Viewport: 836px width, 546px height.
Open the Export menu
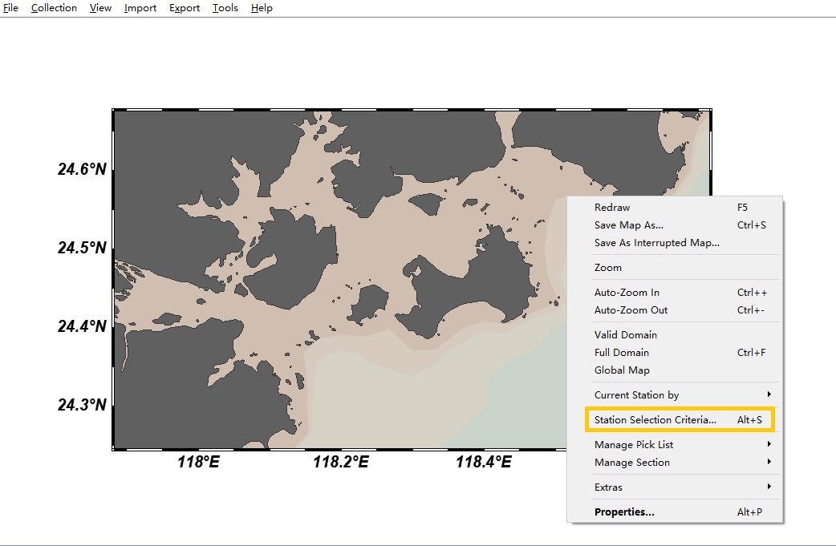pyautogui.click(x=185, y=8)
